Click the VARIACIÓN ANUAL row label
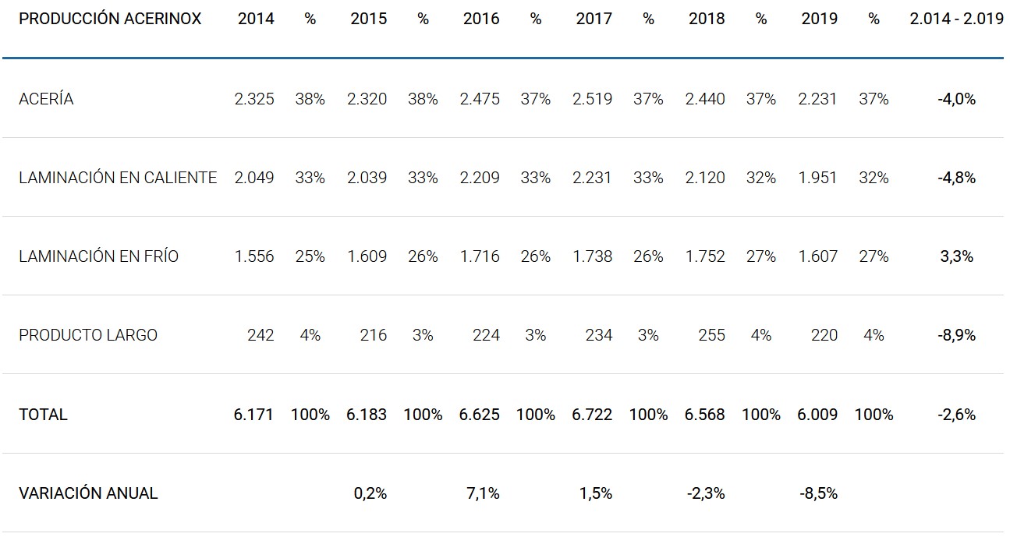This screenshot has width=1010, height=537. tap(88, 493)
